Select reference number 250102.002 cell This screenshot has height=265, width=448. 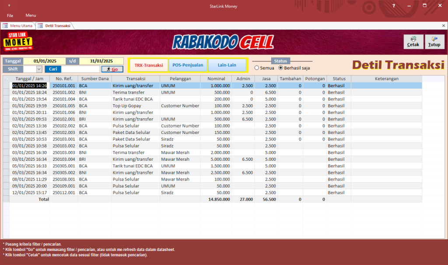[64, 126]
